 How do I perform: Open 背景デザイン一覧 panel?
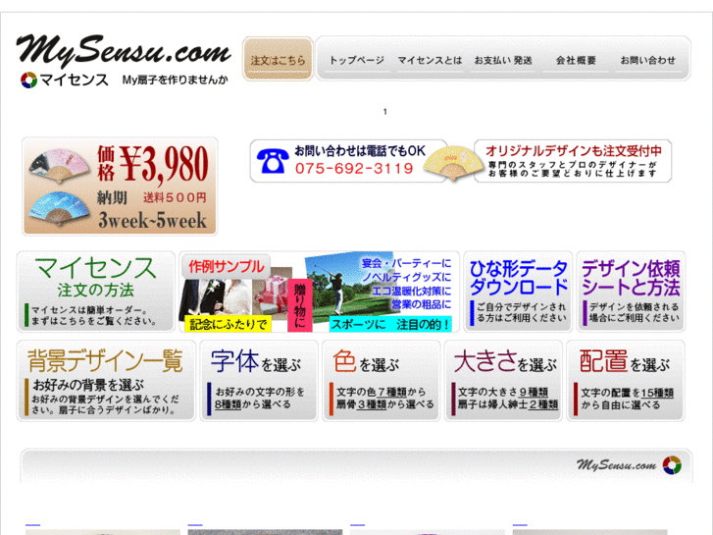click(x=106, y=381)
